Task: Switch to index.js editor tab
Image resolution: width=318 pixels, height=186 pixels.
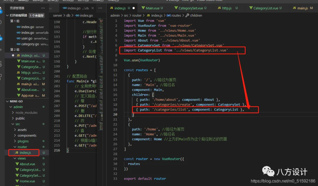Action: [x=120, y=8]
